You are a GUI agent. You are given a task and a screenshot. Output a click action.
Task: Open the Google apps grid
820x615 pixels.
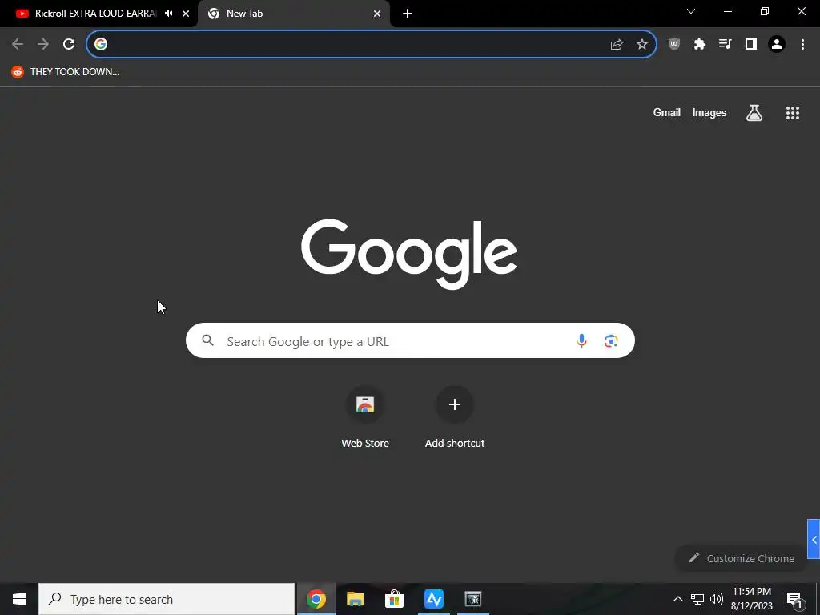pos(793,112)
